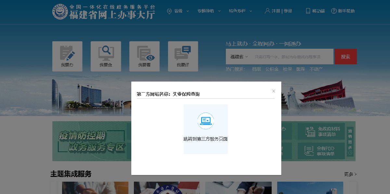Click 更多 beside 主题集成服务
Image resolution: width=390 pixels, height=194 pixels.
pos(350,175)
